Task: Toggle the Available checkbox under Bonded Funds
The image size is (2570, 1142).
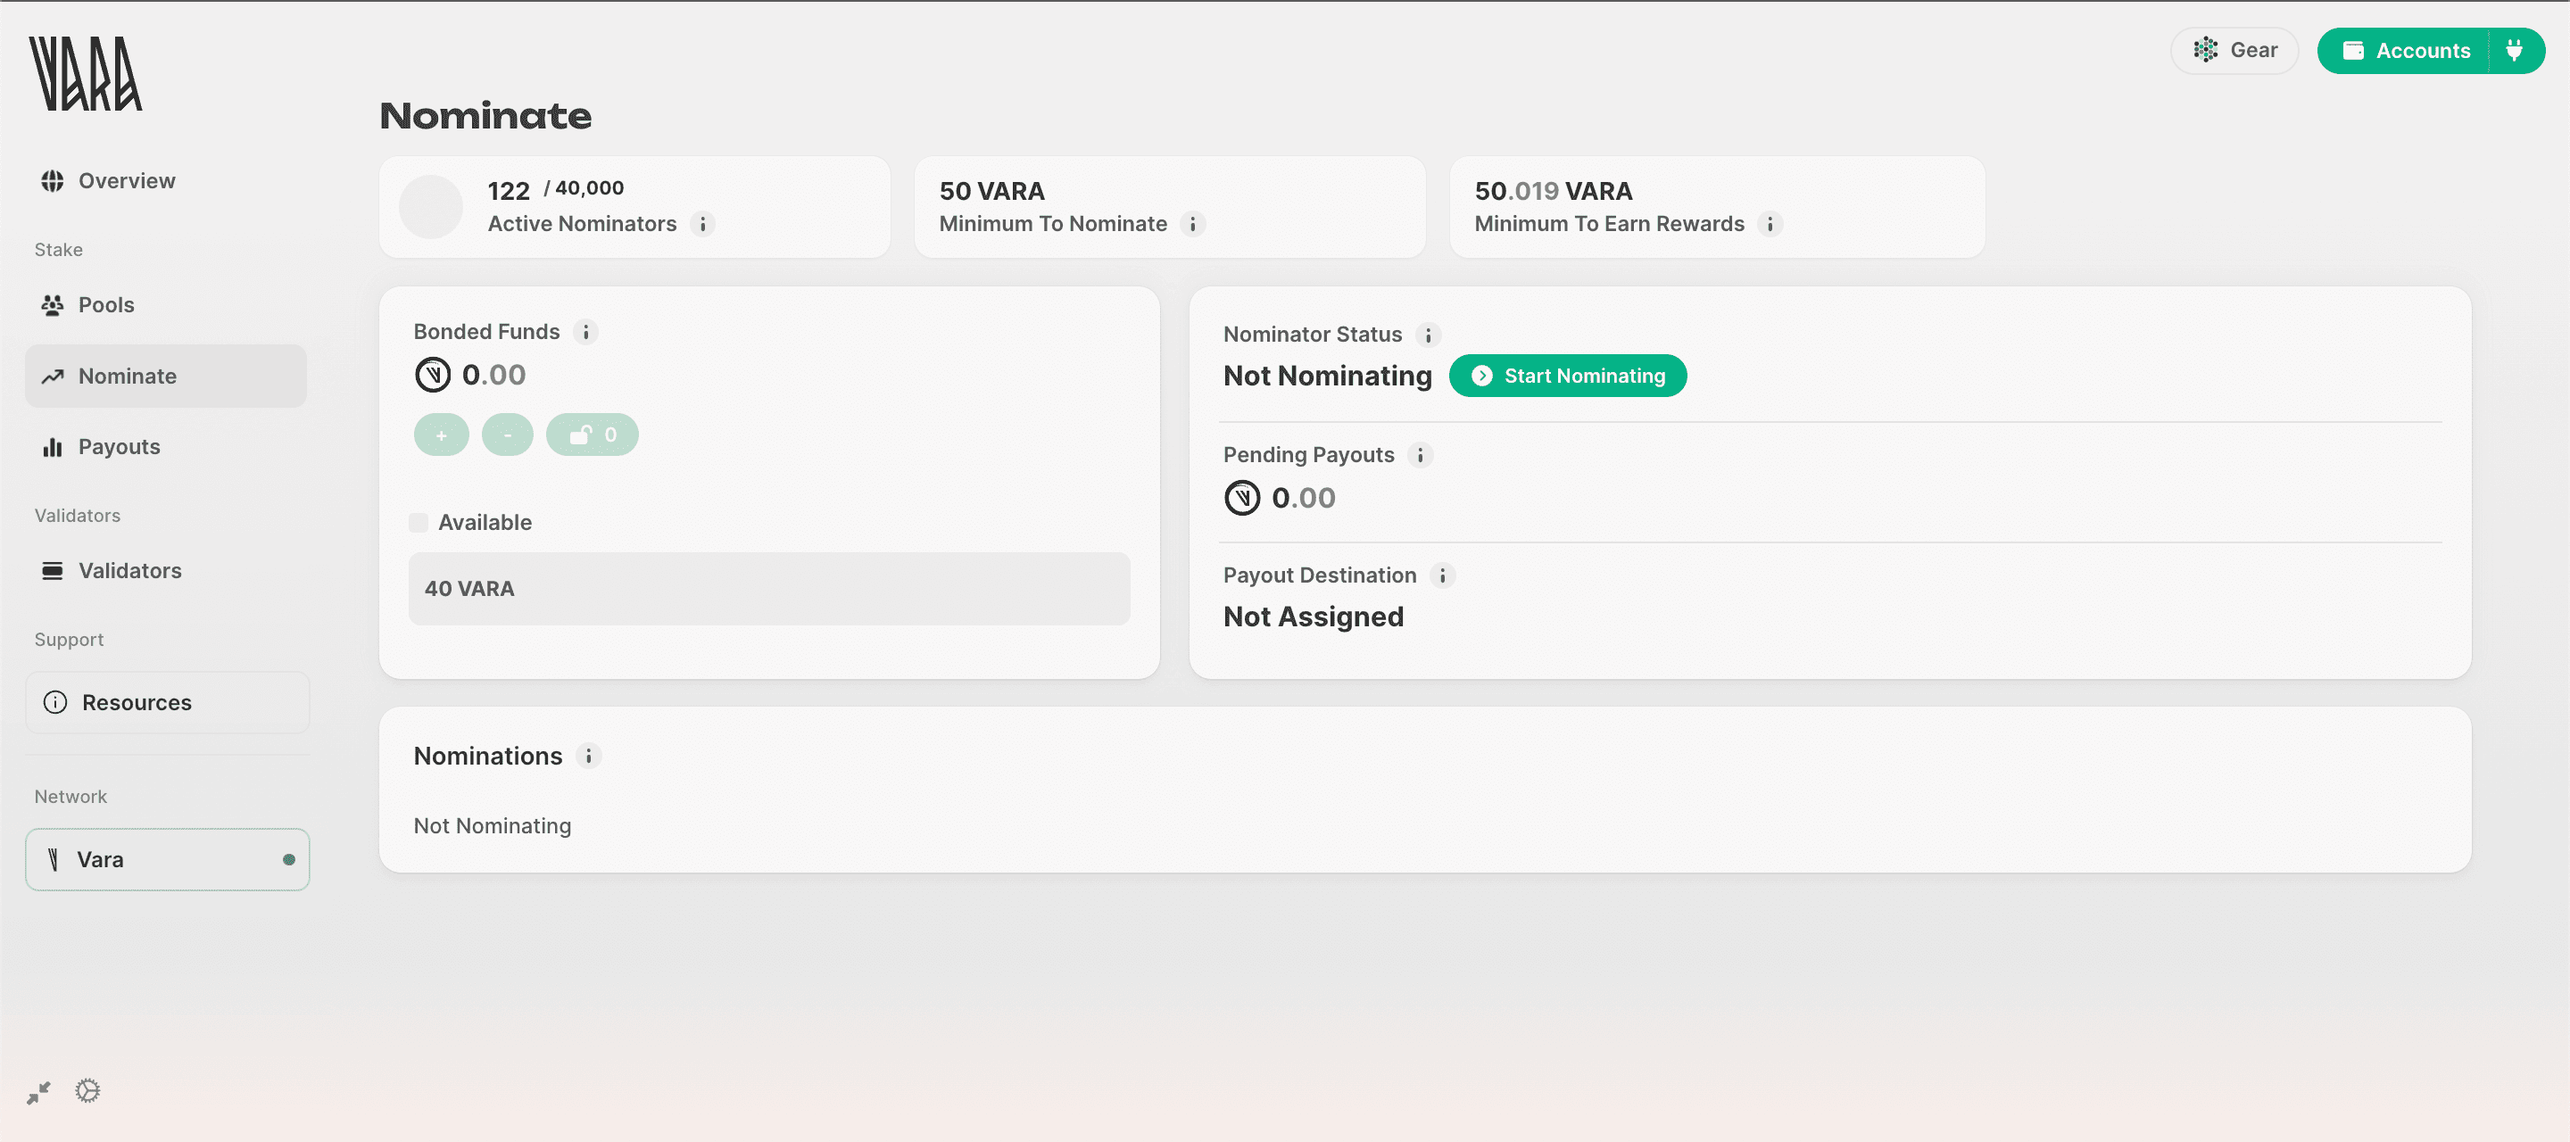Action: (x=419, y=522)
